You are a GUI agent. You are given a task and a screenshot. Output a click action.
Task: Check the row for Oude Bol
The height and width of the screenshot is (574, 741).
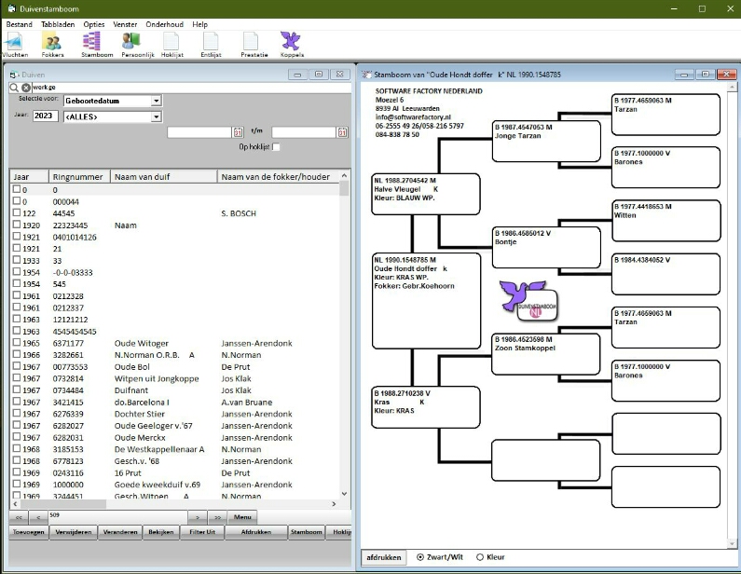coord(17,366)
